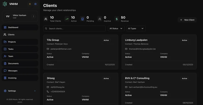Open Viktor Vanham's three-dot user menu
203x105 pixels.
[33, 16]
